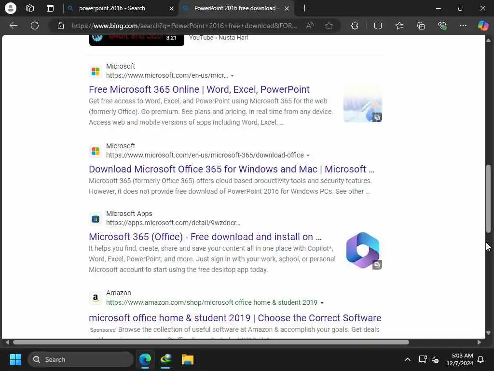Open the notifications bell icon
This screenshot has height=371, width=494.
pos(480,359)
